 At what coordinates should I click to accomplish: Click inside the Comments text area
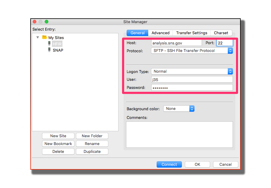(179, 134)
